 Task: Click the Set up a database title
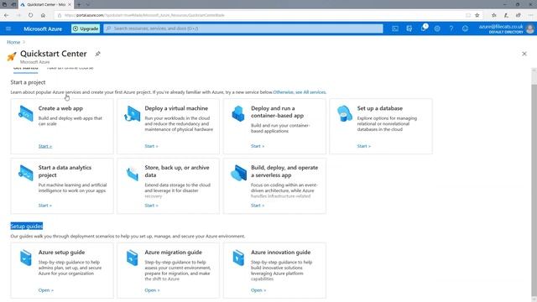380,108
